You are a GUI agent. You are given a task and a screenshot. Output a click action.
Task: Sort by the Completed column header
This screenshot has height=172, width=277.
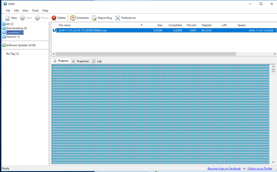coord(173,25)
